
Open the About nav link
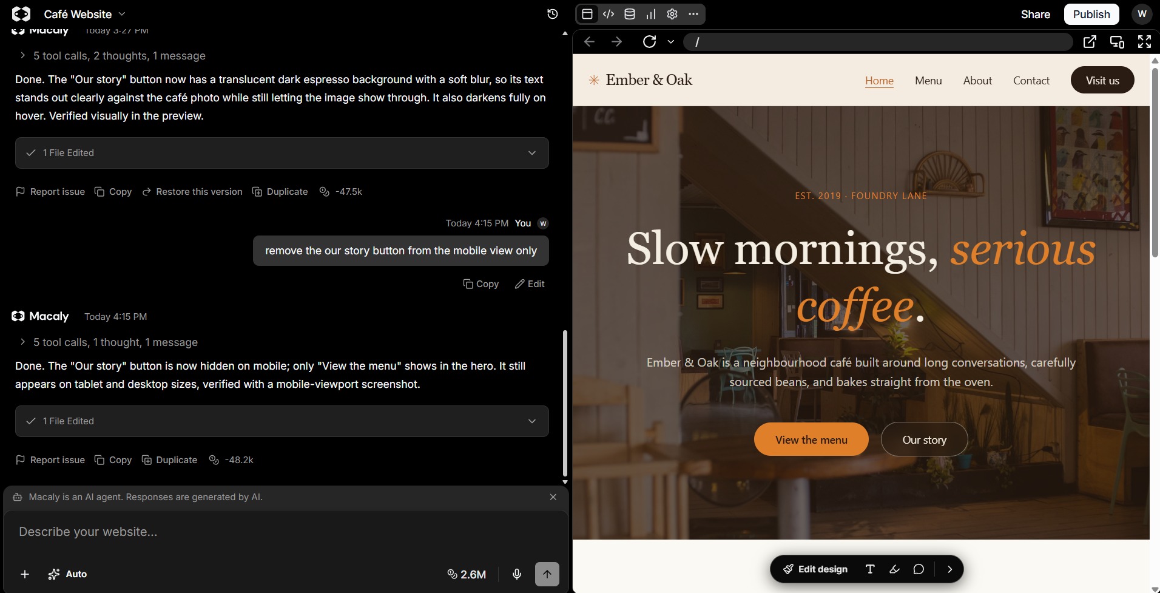[977, 80]
